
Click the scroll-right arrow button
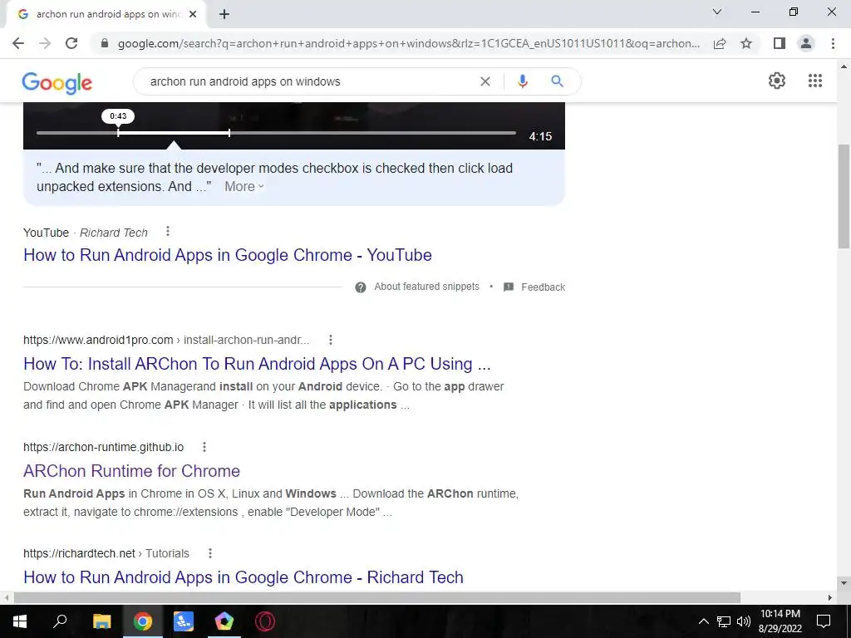click(x=830, y=597)
